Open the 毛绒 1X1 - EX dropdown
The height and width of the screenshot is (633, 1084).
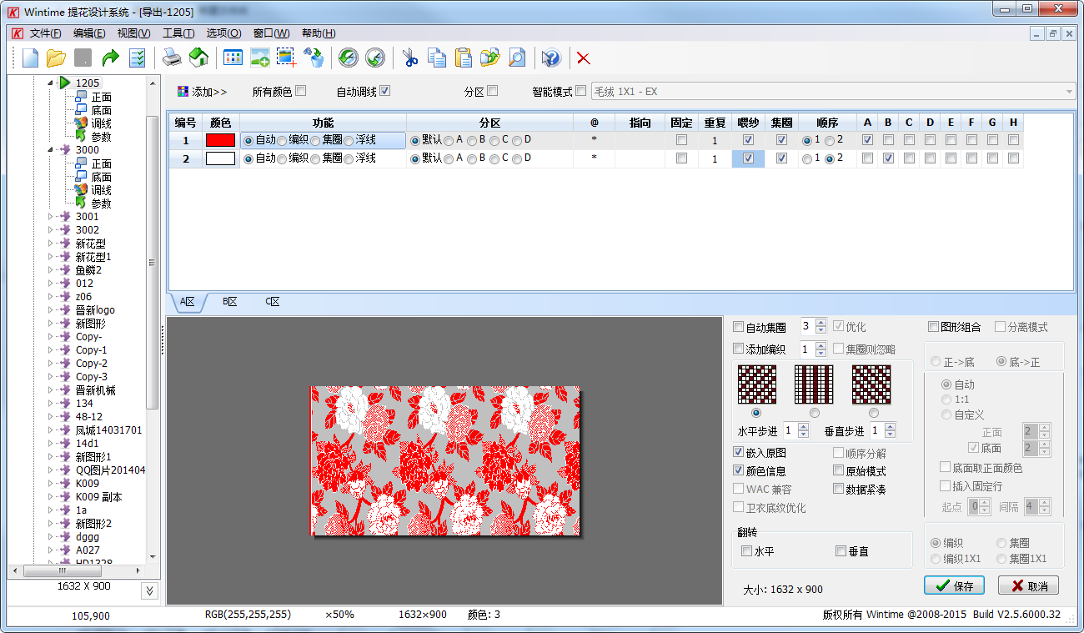[832, 91]
